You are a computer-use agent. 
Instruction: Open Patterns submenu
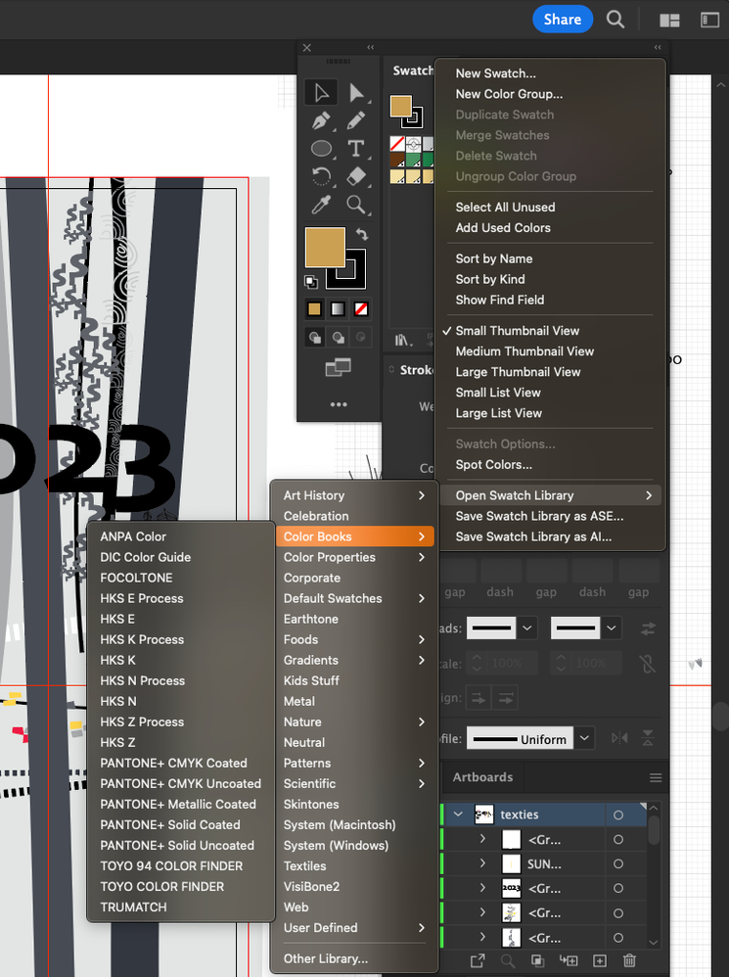coord(355,763)
